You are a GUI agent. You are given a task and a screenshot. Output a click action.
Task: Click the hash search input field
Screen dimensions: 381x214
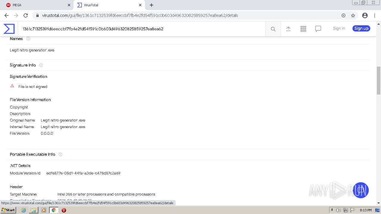142,29
